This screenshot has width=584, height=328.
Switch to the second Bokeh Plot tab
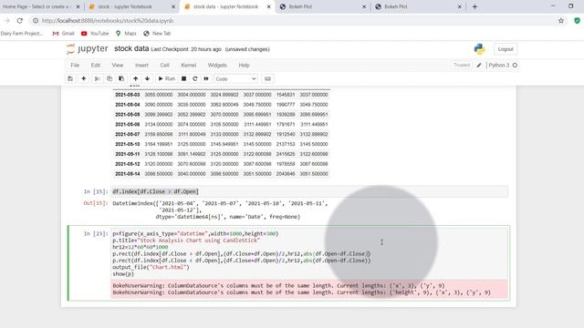click(418, 6)
